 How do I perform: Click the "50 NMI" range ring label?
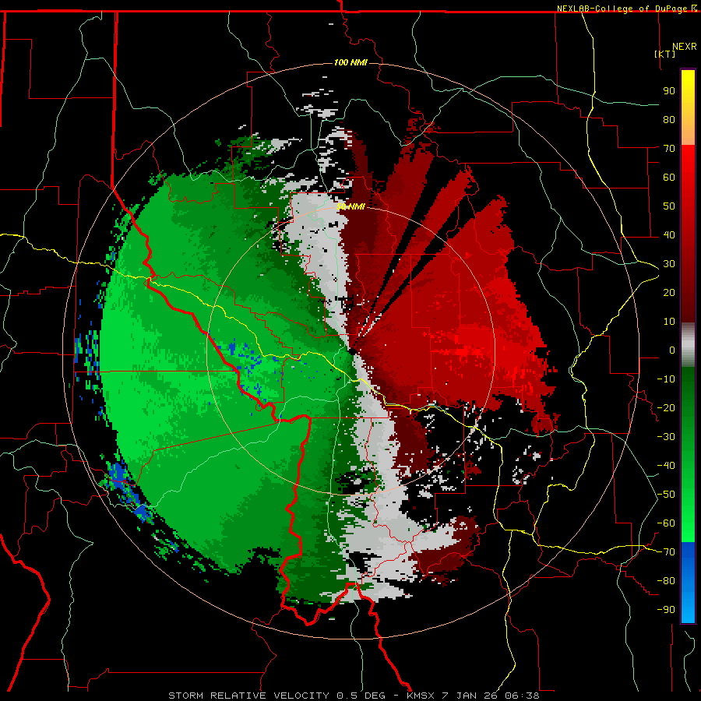point(350,206)
